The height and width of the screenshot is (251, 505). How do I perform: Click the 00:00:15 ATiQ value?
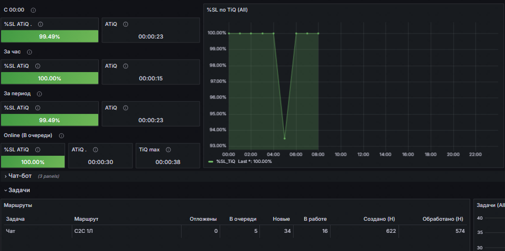point(151,78)
